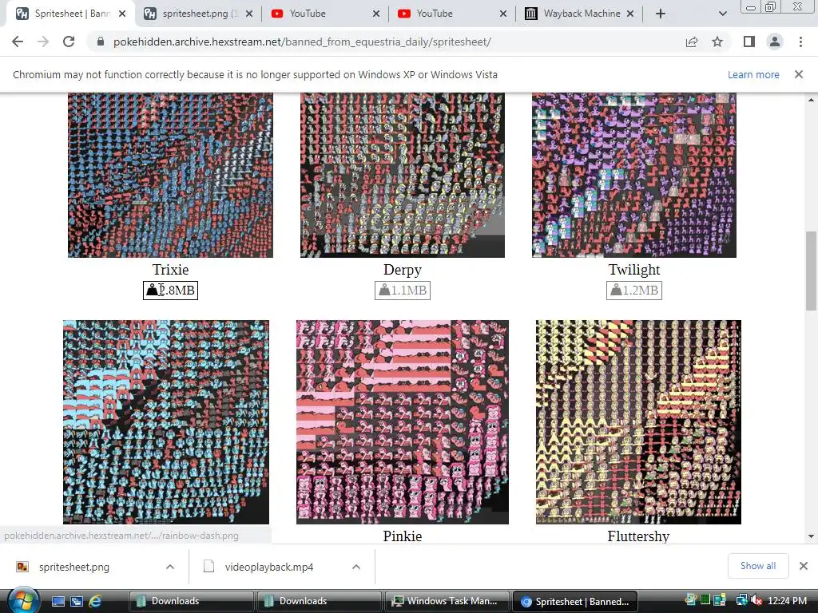Download the Twilight 1.2MB file
The image size is (818, 613).
coord(633,291)
